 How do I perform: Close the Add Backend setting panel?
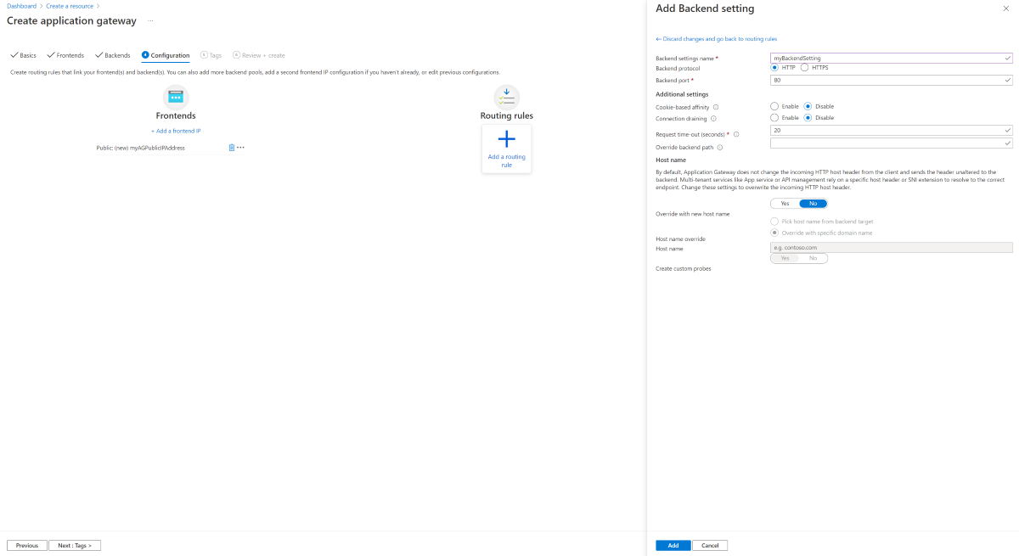coord(1006,8)
